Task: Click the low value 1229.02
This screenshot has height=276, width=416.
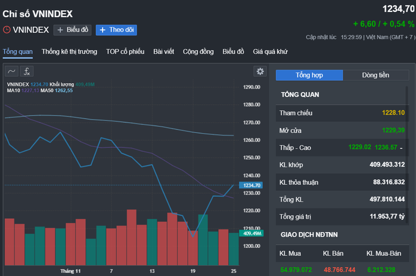Action: point(359,147)
